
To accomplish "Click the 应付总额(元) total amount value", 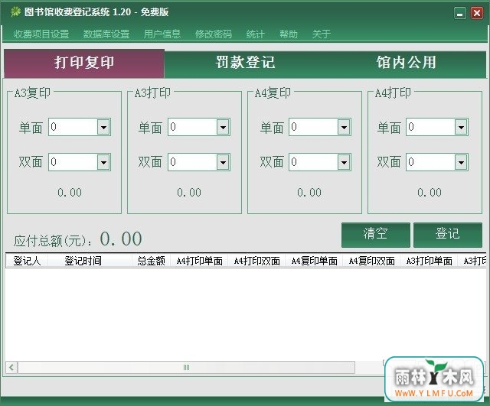I will click(x=121, y=239).
